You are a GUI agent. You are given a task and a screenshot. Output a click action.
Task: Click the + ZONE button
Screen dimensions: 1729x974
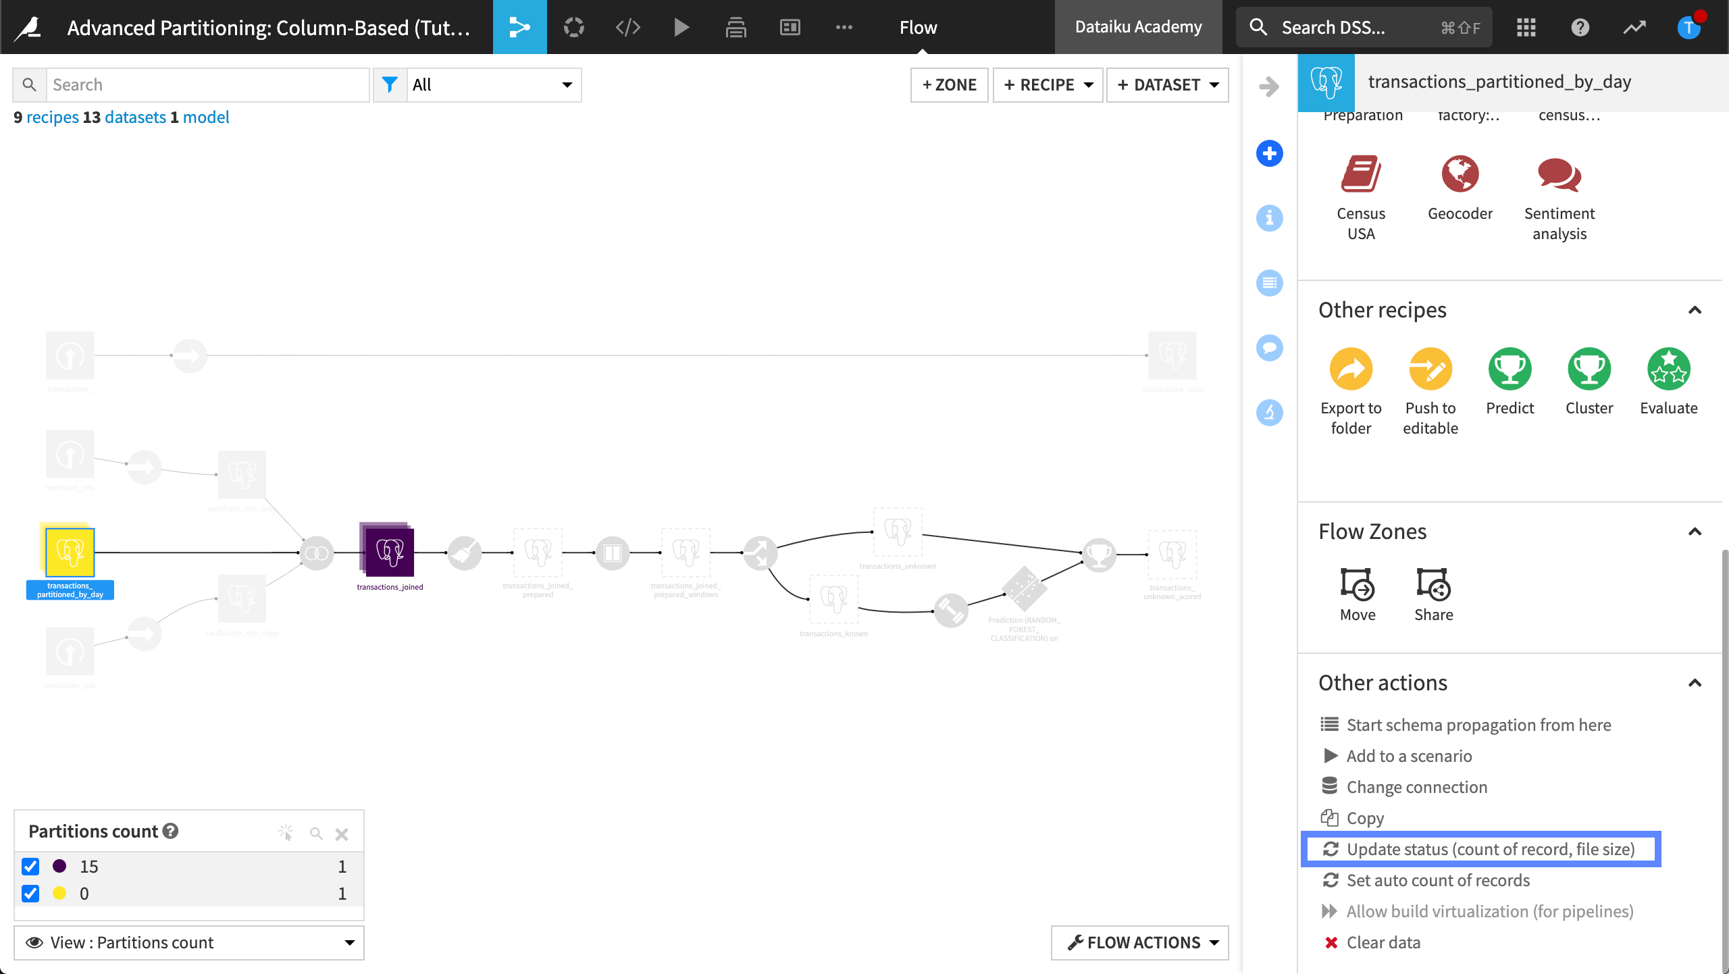click(x=949, y=84)
